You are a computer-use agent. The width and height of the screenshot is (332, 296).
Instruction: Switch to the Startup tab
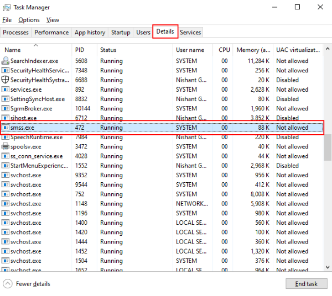pyautogui.click(x=121, y=33)
